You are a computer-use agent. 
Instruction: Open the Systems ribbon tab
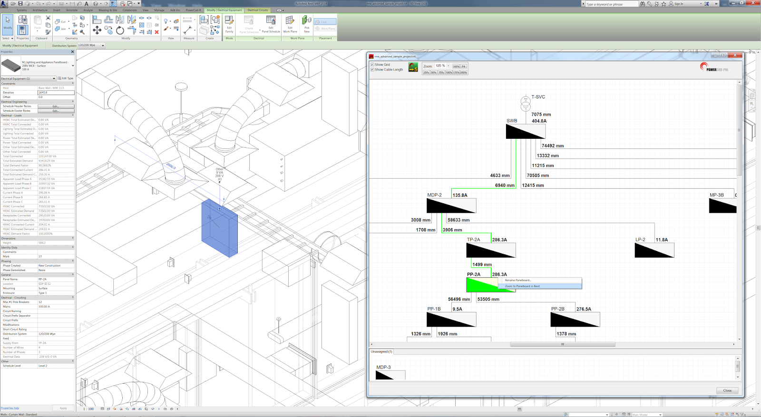click(22, 10)
